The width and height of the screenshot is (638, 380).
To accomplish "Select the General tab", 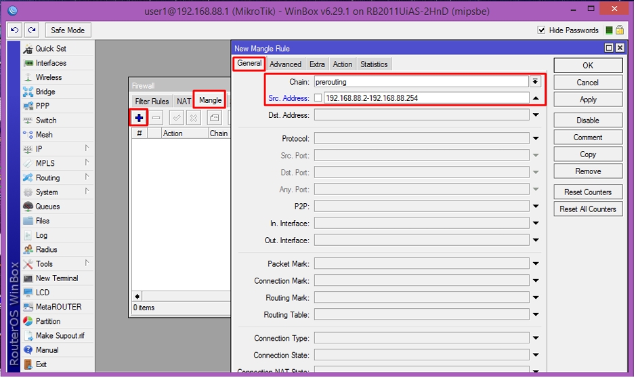I will pyautogui.click(x=249, y=64).
